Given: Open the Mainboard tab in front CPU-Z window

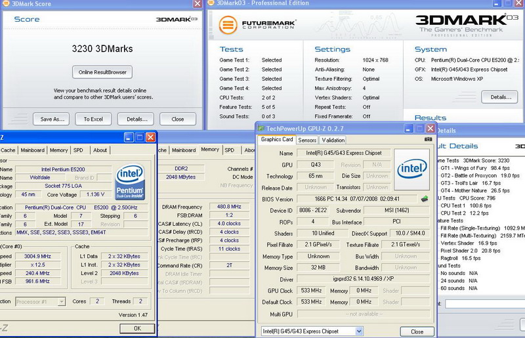Looking at the screenshot, I should pos(32,150).
